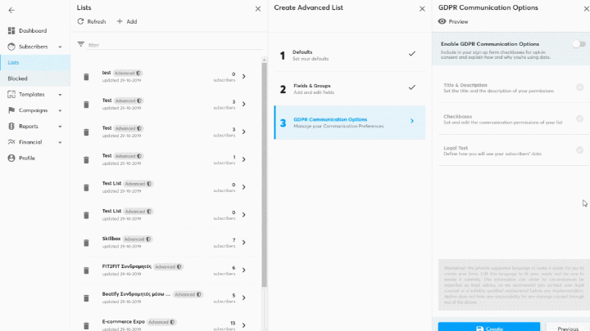Click the Refresh lists icon

pos(81,22)
